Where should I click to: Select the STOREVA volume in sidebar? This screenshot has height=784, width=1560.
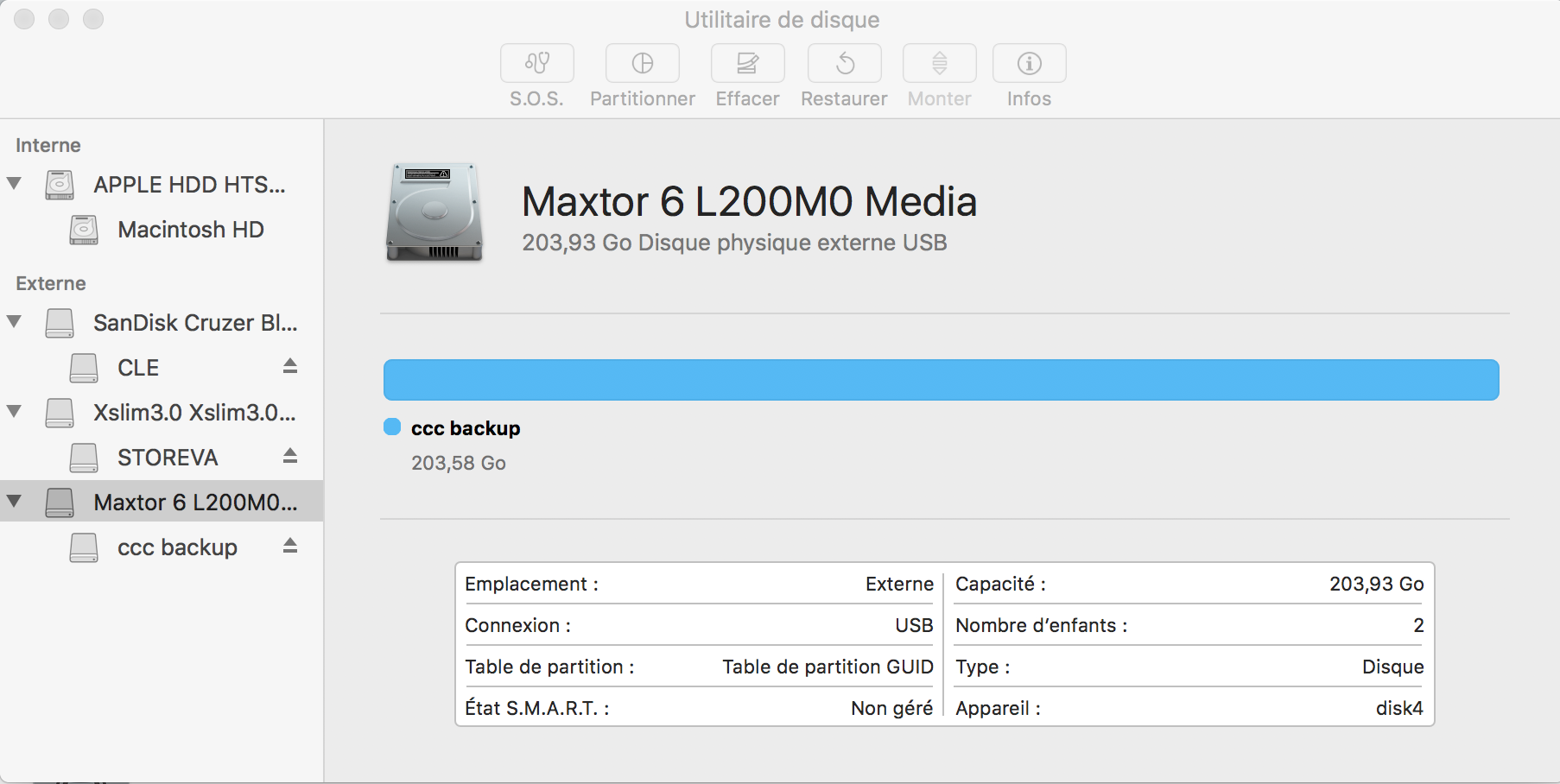[x=168, y=458]
